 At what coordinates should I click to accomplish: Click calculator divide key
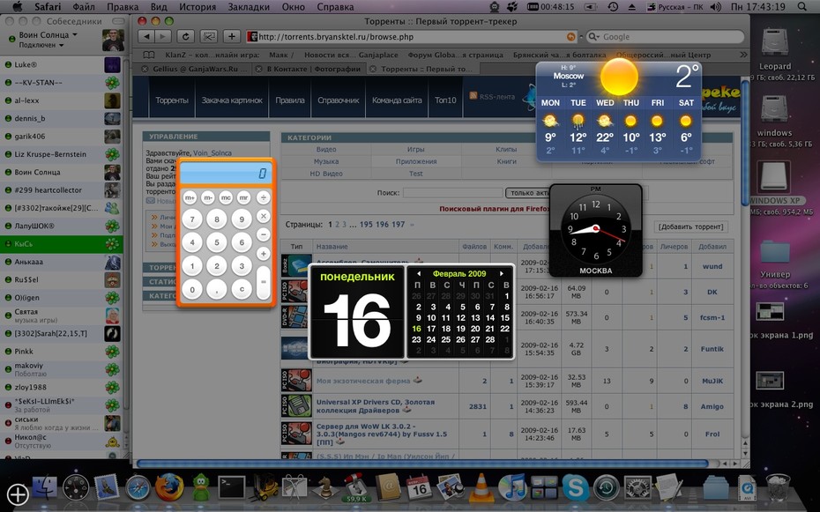click(x=263, y=198)
